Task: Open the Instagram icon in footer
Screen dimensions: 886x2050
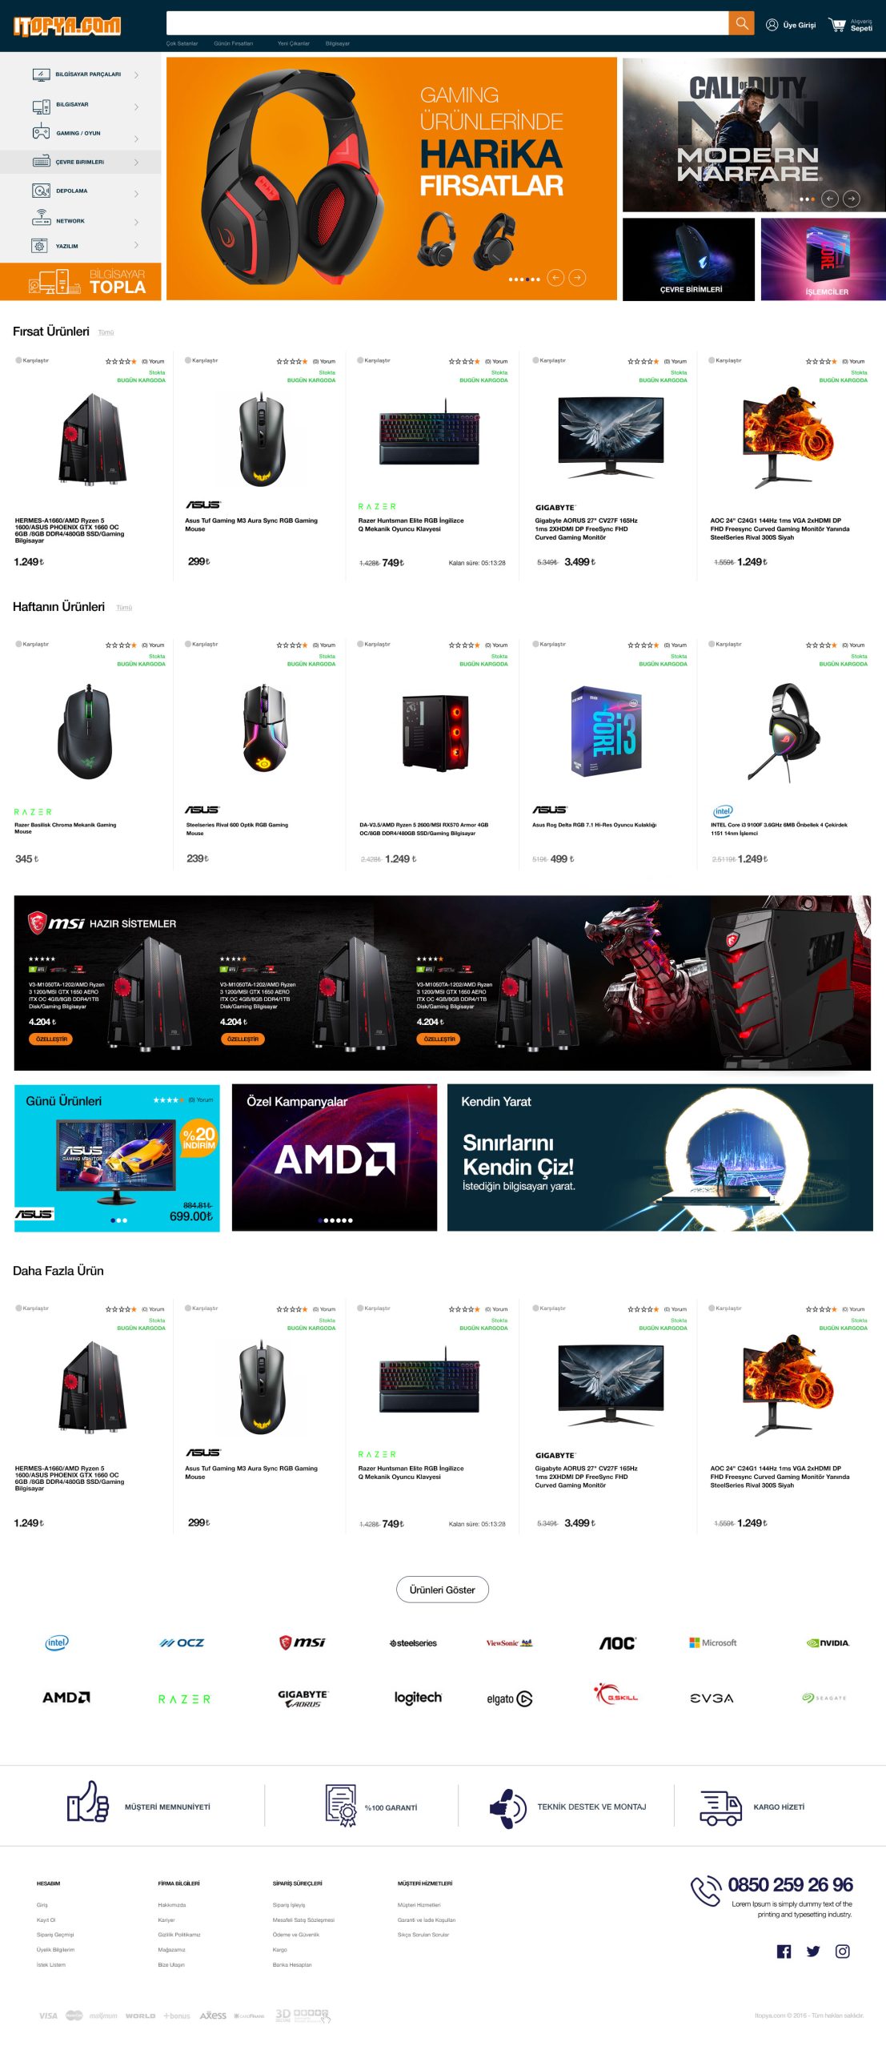Action: pos(843,1952)
